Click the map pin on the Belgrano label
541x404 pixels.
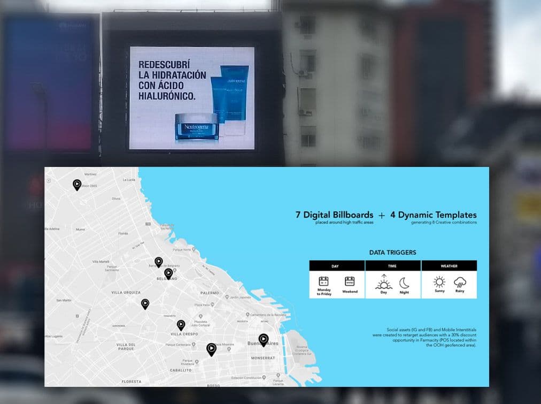168,274
